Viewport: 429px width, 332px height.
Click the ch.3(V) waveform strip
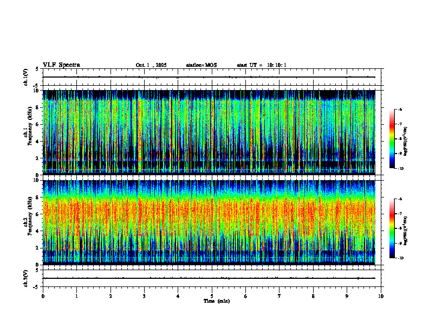click(212, 278)
